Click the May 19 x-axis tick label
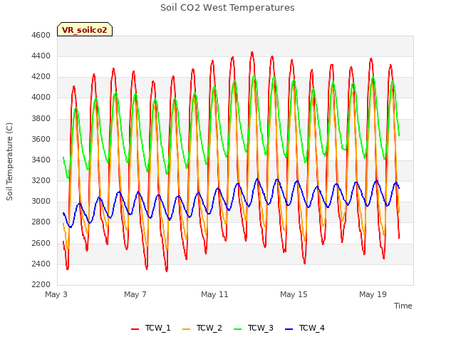Screen dimensions: 456x342 (373, 294)
